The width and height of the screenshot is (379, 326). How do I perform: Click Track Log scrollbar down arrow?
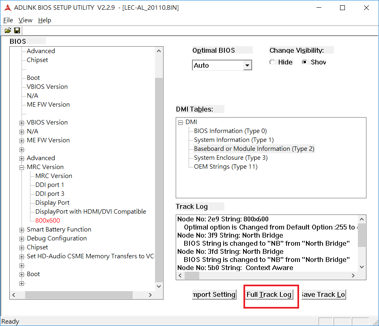362,267
